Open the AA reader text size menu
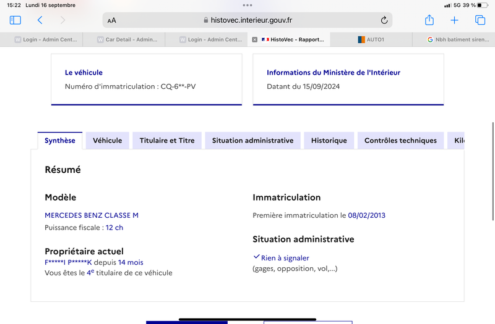495x324 pixels. [x=112, y=20]
